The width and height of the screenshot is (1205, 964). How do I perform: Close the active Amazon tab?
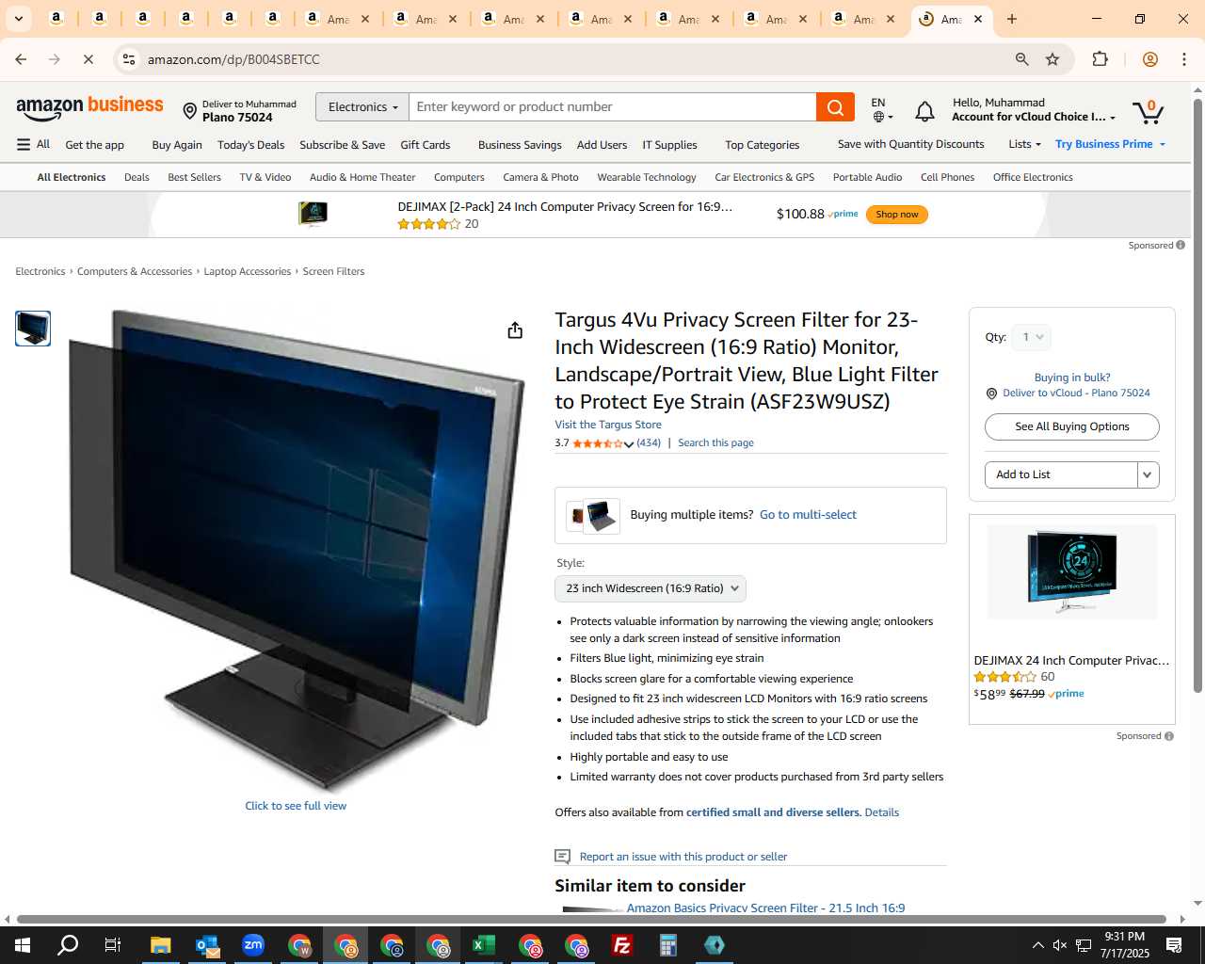tap(978, 19)
